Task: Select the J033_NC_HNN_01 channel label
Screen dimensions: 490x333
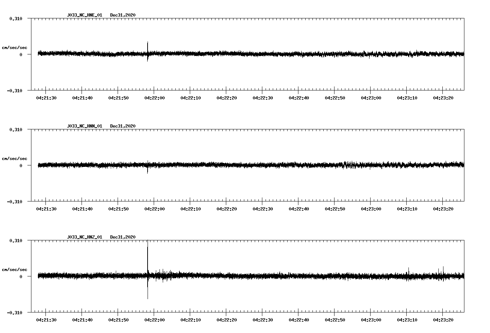Action: tap(84, 126)
